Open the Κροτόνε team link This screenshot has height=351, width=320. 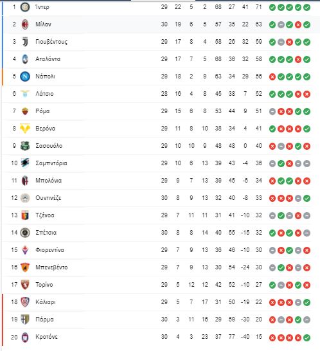pos(46,337)
